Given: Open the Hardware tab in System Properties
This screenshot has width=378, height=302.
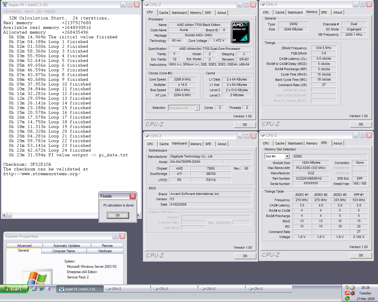Looking at the screenshot, I should (105, 251).
